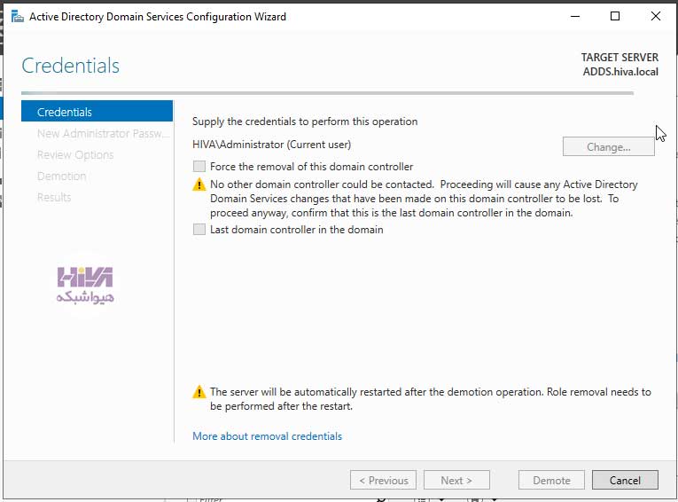
Task: Select the Credentials step in sidebar
Action: [x=97, y=112]
